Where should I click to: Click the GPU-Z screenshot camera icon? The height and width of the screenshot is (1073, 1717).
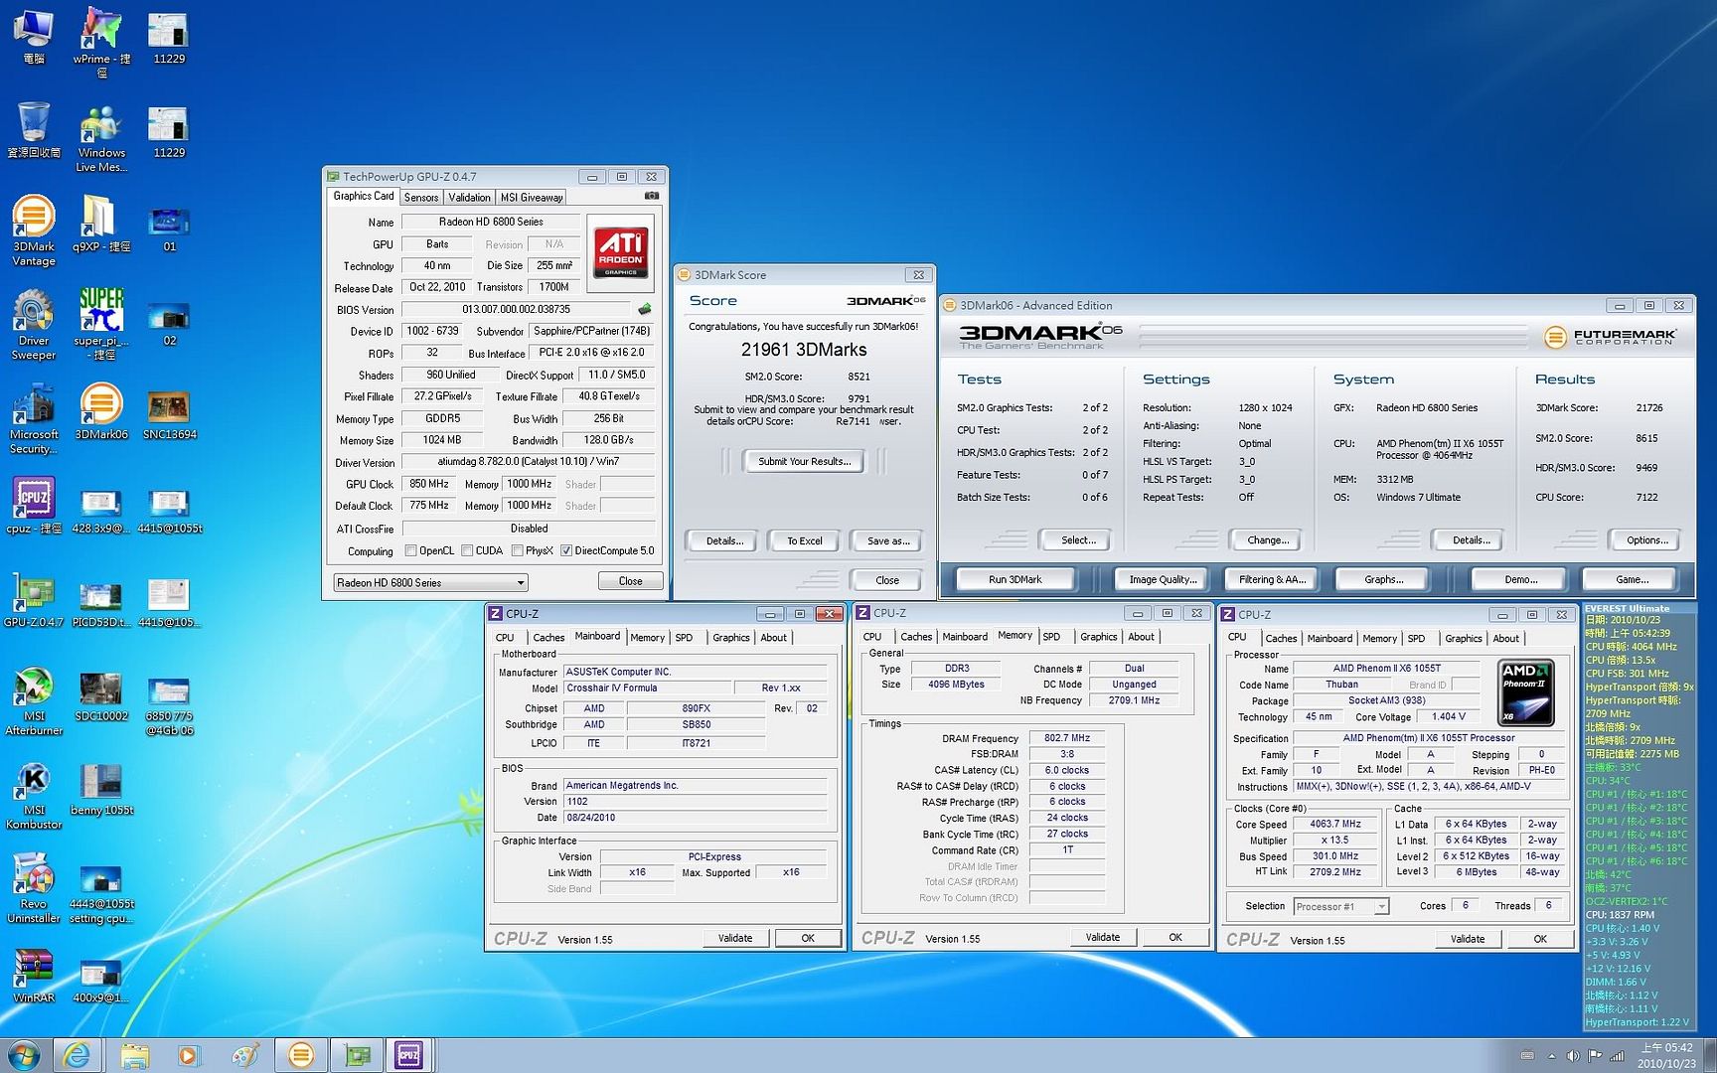pos(652,197)
